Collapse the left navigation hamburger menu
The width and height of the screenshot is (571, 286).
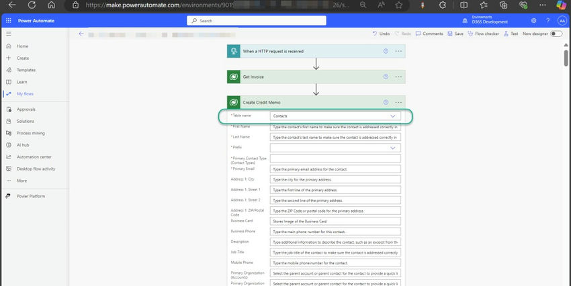[x=8, y=34]
